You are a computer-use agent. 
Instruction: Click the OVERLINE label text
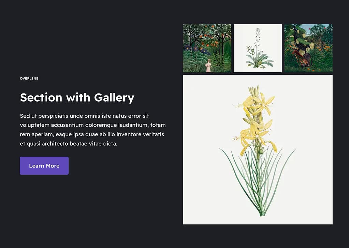coord(29,78)
